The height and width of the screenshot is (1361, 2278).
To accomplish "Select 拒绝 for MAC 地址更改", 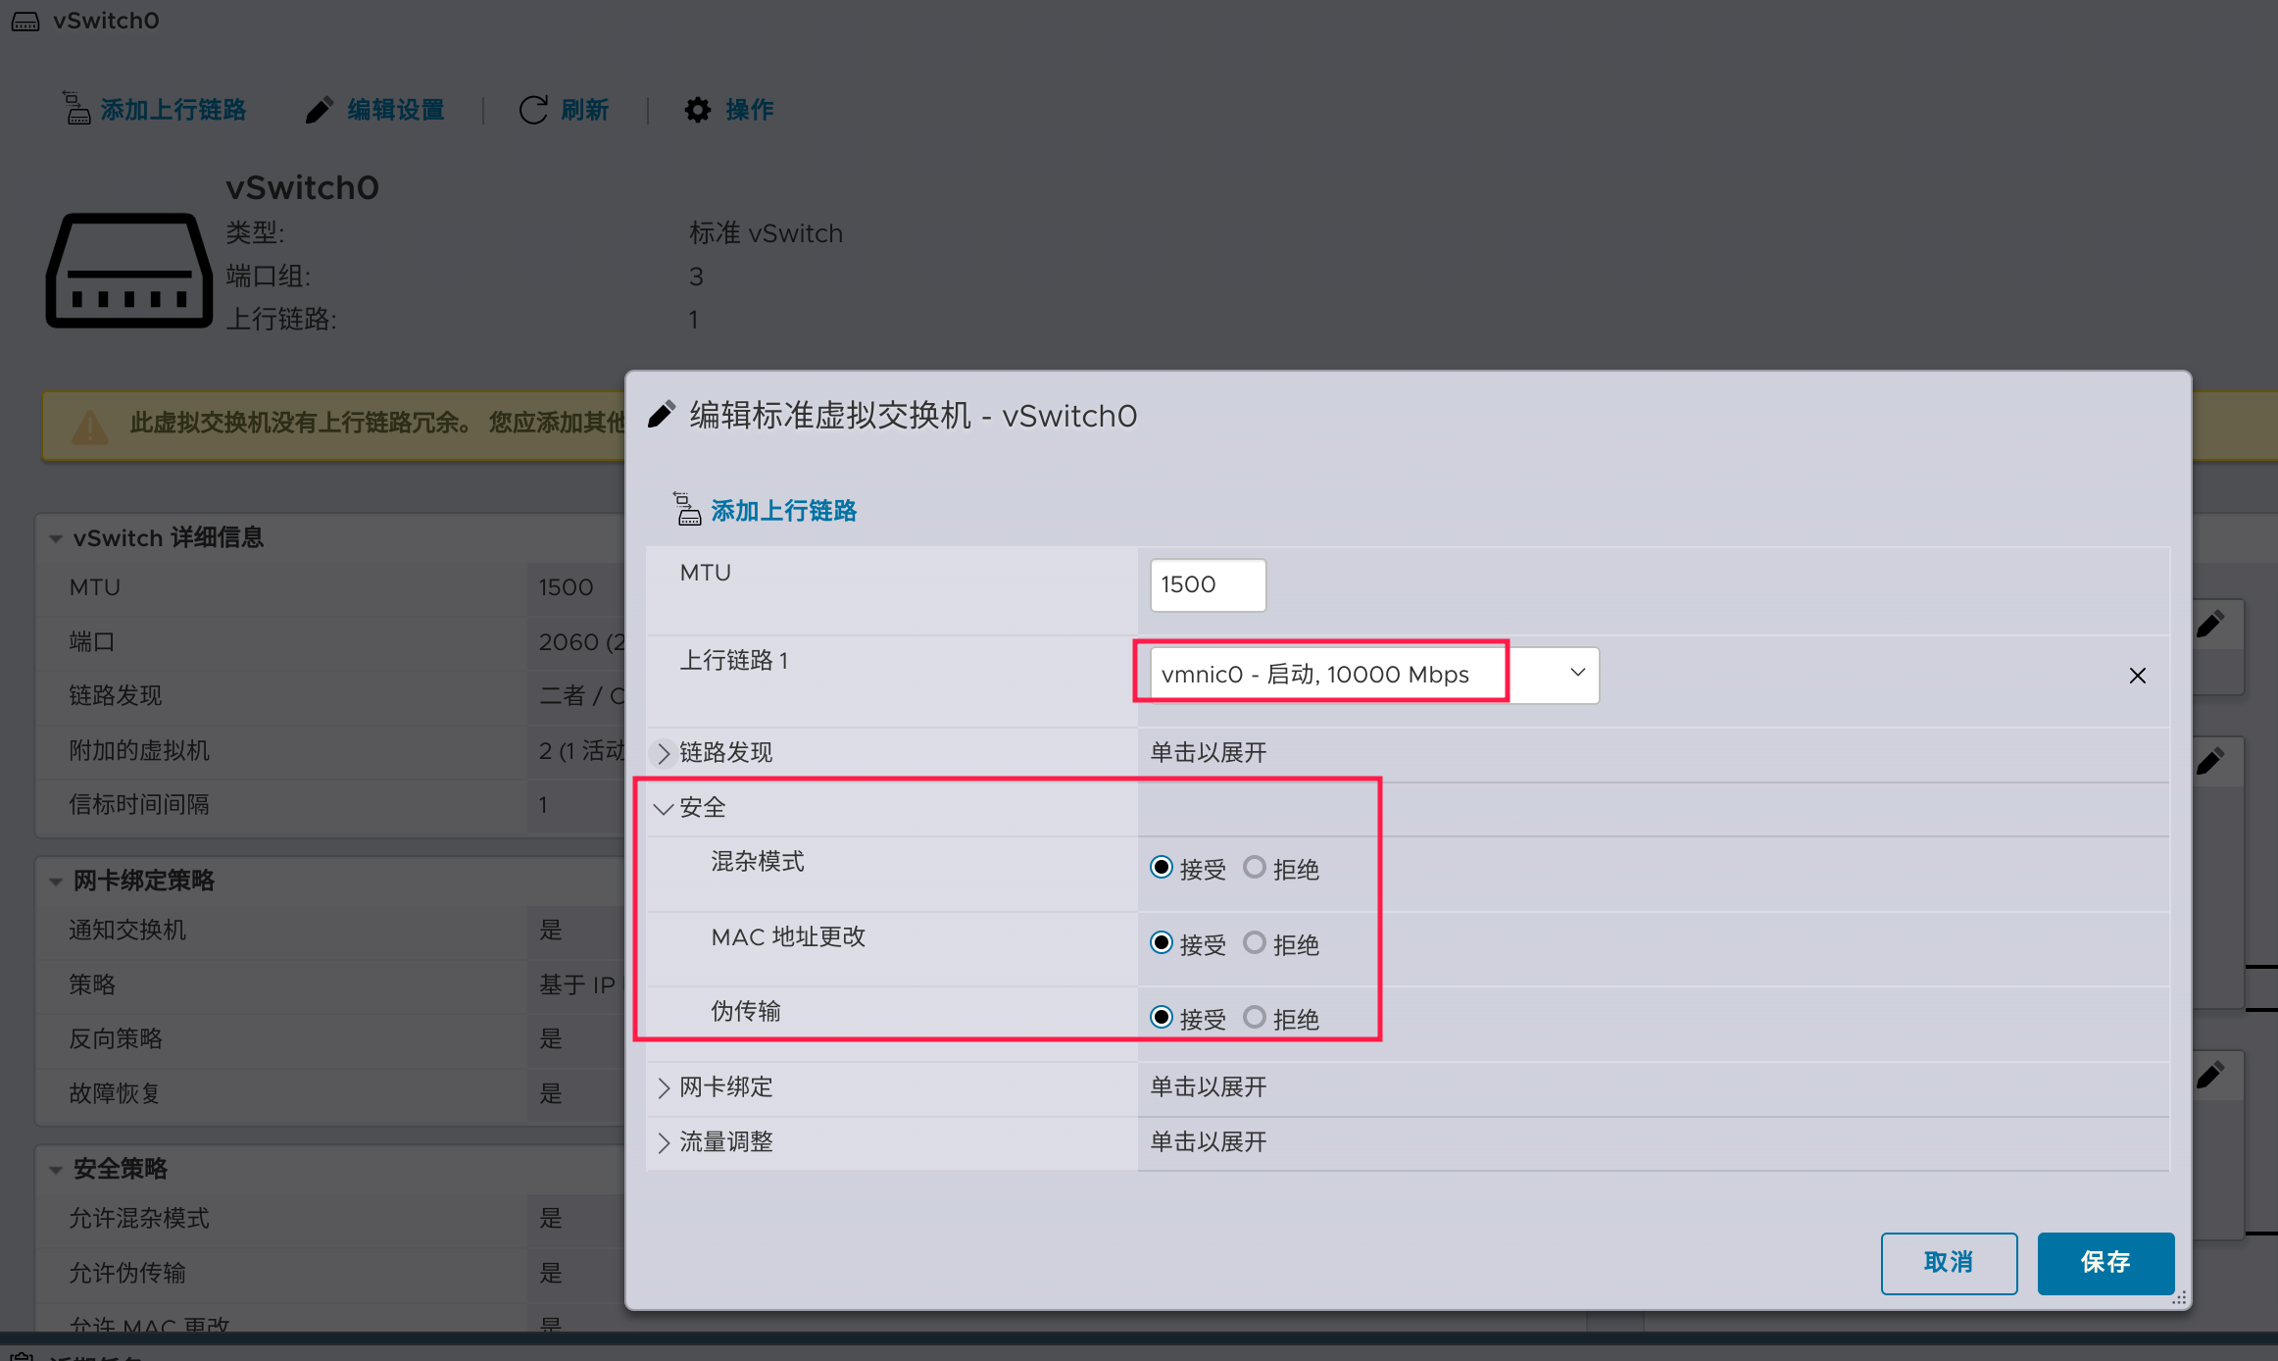I will coord(1255,943).
